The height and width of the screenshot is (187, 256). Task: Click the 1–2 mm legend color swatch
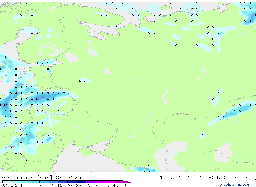[26, 182]
